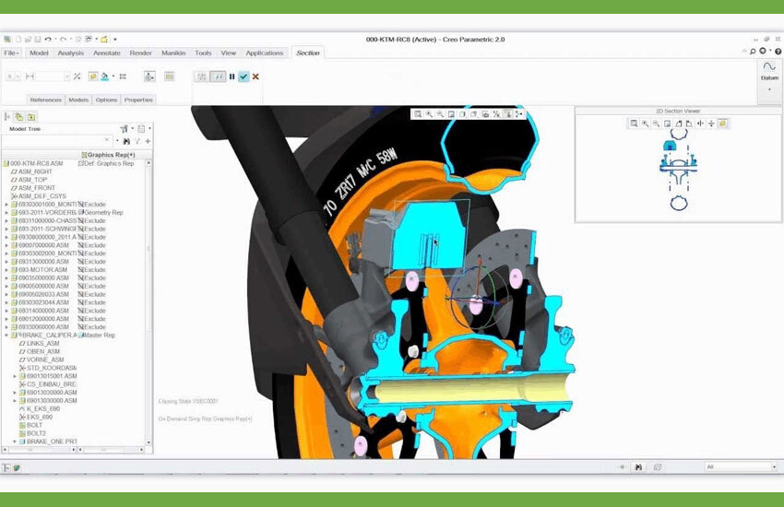Open the View ribbon tab

(x=229, y=53)
